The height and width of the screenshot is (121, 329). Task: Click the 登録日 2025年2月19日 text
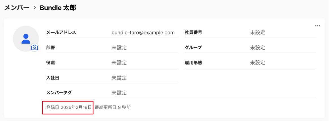69,107
